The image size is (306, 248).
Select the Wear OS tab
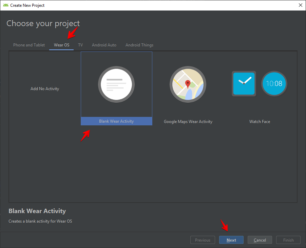pyautogui.click(x=61, y=45)
